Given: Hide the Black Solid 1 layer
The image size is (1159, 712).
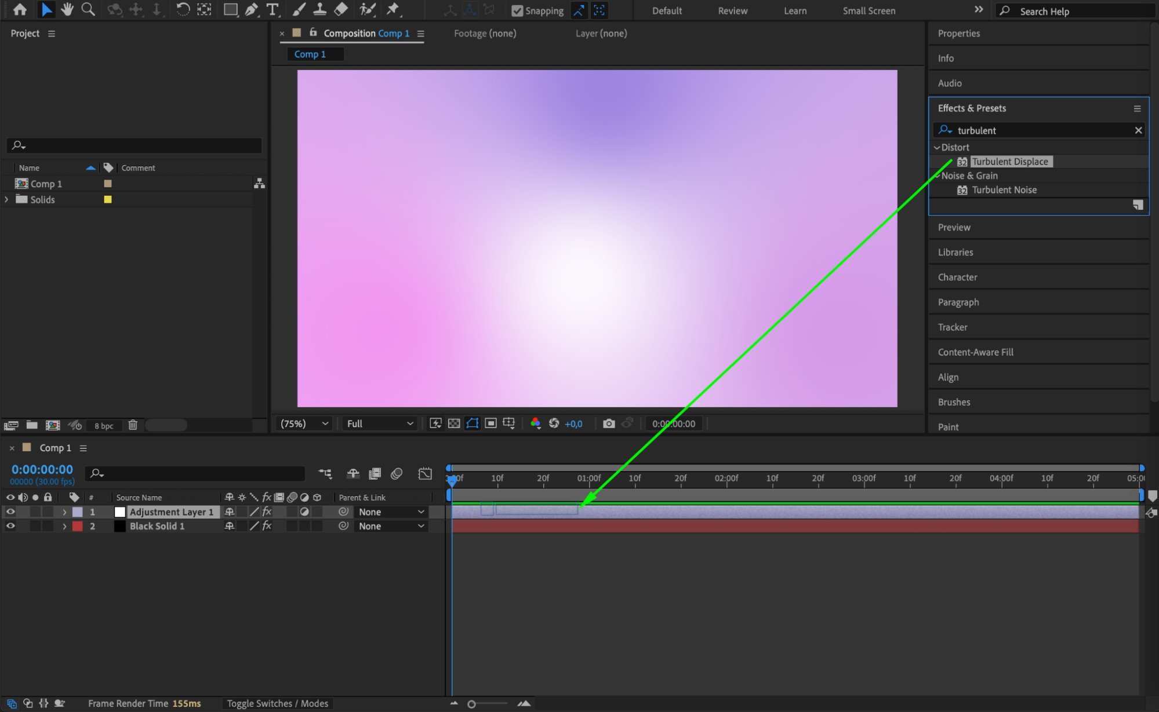Looking at the screenshot, I should click(x=10, y=526).
